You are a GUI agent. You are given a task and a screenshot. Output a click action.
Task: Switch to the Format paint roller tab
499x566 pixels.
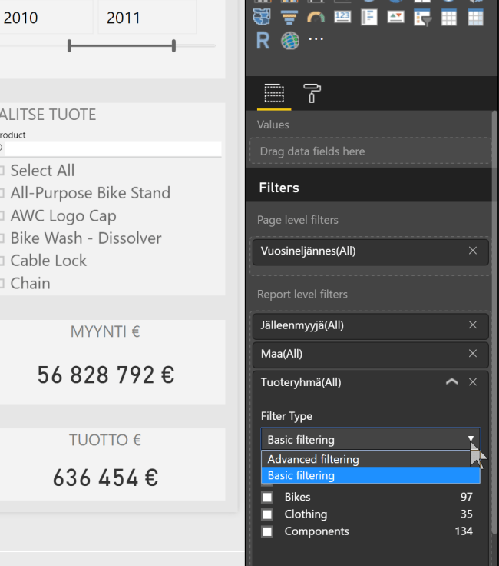[x=312, y=94]
